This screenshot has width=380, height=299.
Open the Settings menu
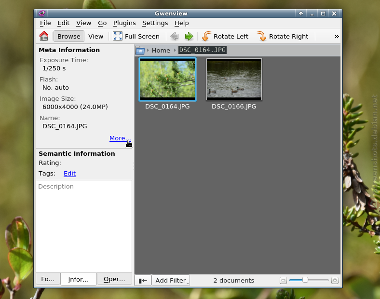click(x=155, y=23)
